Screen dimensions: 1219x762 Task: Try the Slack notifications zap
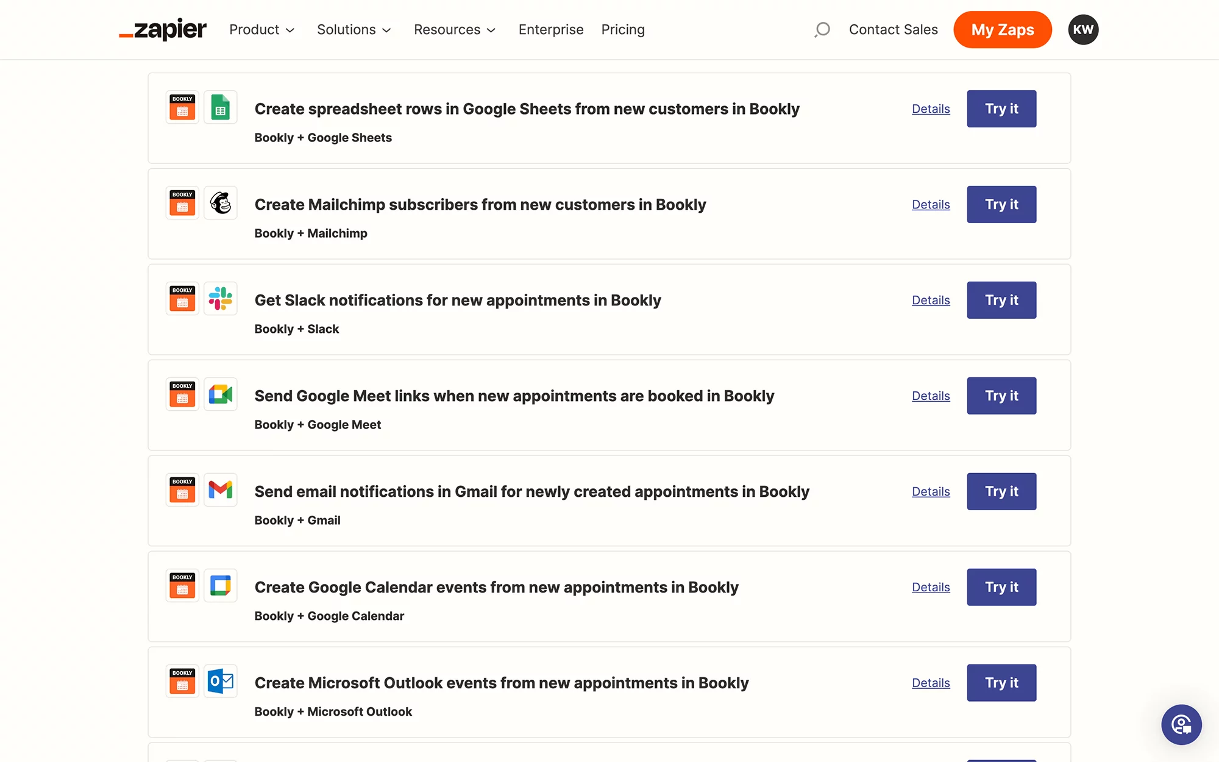(1001, 300)
